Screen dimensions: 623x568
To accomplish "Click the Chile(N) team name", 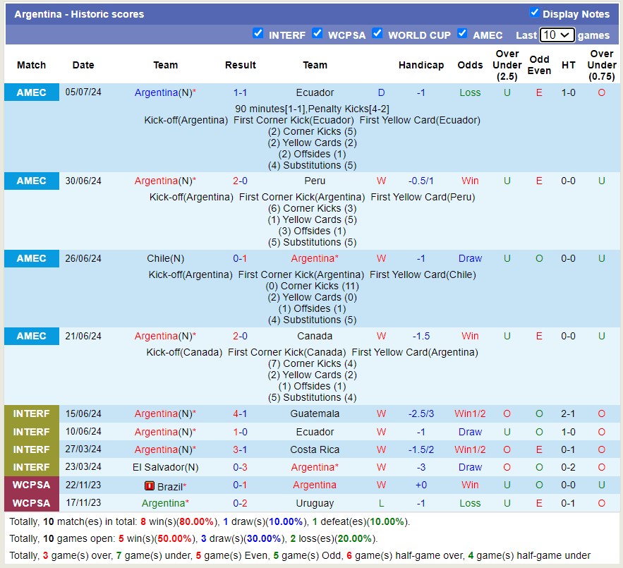I will [165, 258].
